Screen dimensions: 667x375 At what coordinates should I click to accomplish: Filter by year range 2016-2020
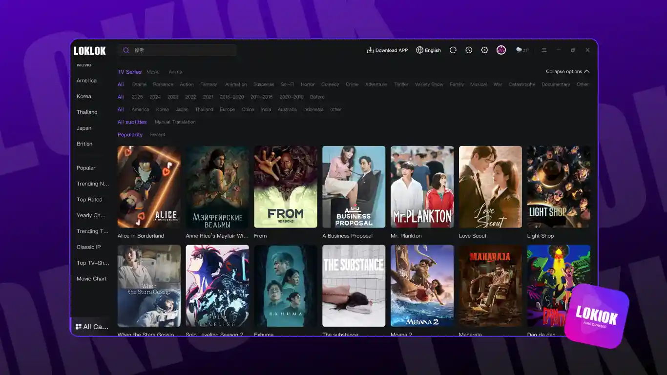tap(232, 97)
